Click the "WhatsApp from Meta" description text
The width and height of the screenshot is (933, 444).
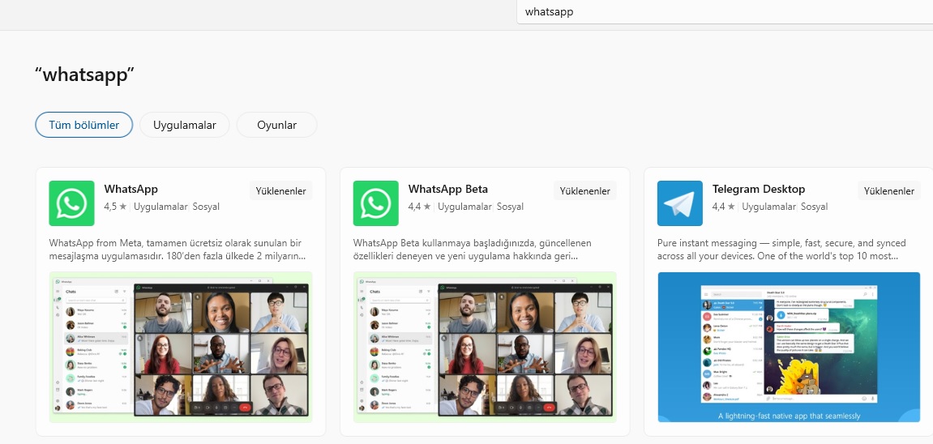coord(178,250)
